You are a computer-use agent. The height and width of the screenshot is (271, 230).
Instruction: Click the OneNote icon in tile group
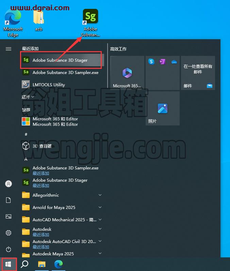tap(162, 61)
